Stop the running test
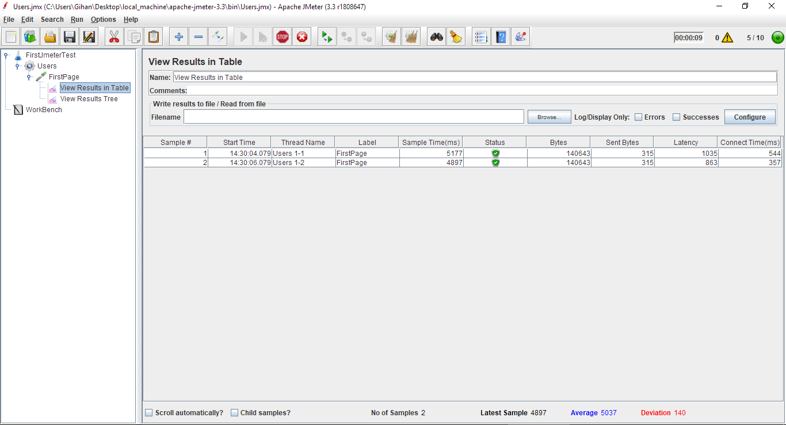Image resolution: width=786 pixels, height=425 pixels. tap(282, 36)
